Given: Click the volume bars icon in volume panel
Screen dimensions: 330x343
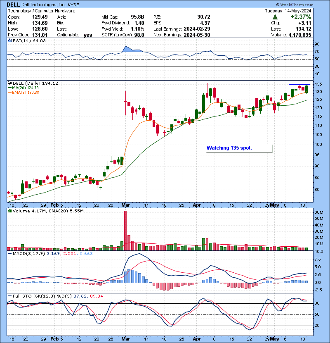Looking at the screenshot, I should 9,211.
